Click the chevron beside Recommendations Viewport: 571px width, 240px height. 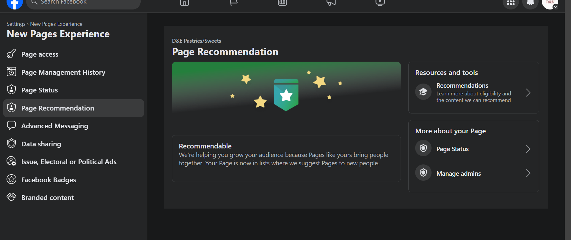coord(528,93)
